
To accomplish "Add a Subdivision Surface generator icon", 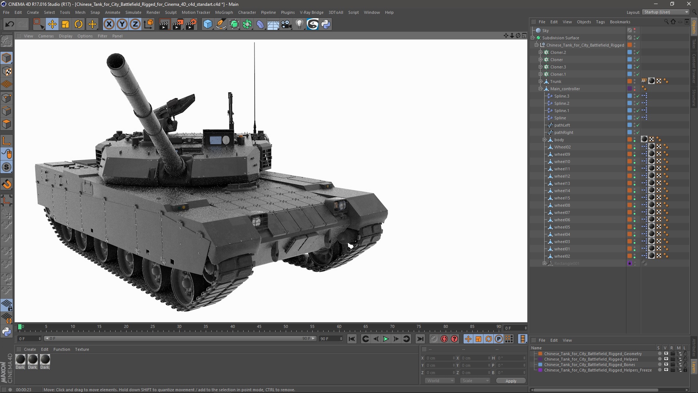I will pyautogui.click(x=234, y=24).
